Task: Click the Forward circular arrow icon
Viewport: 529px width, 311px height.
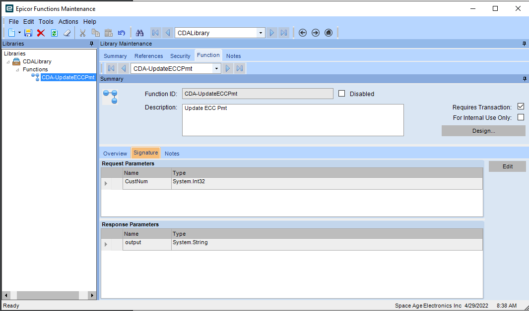Action: point(316,33)
